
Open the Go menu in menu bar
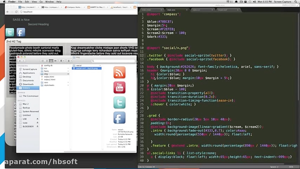click(x=41, y=2)
